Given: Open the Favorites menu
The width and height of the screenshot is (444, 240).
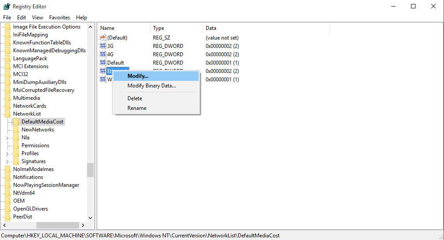Looking at the screenshot, I should pos(59,18).
